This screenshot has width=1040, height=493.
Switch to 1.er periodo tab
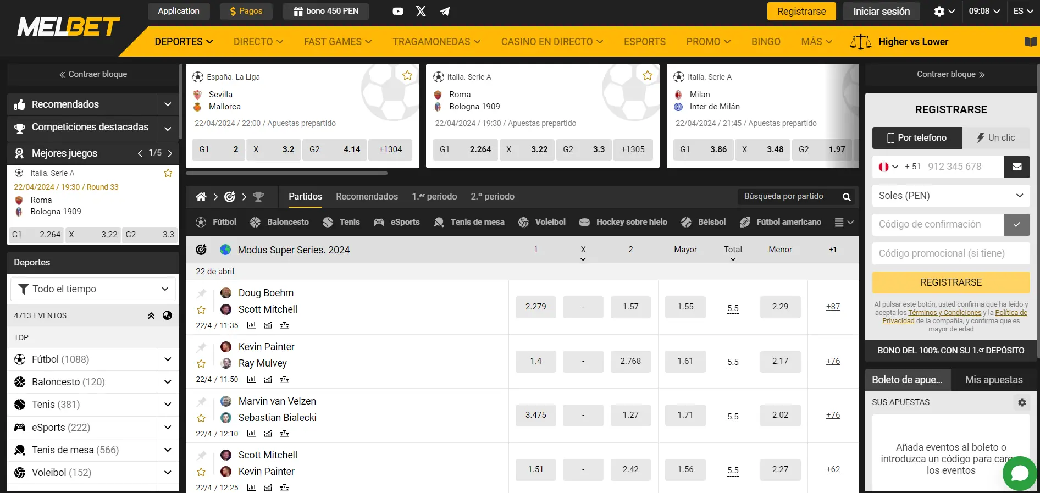(x=434, y=197)
